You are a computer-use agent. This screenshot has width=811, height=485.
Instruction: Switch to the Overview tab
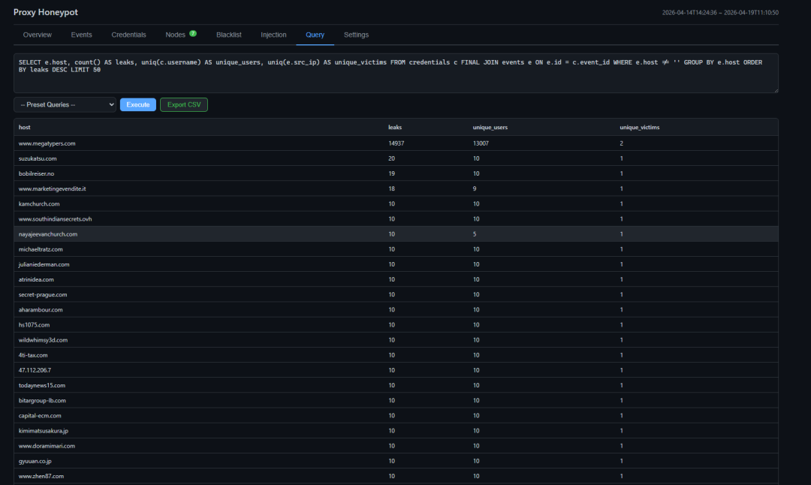coord(38,35)
